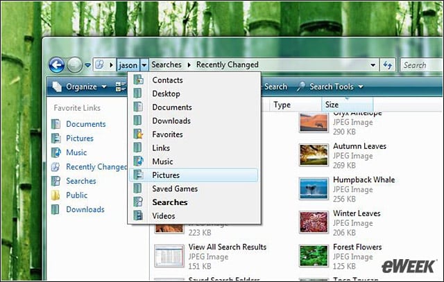The height and width of the screenshot is (282, 444).
Task: Choose Downloads from the jason dropdown
Action: (194, 121)
